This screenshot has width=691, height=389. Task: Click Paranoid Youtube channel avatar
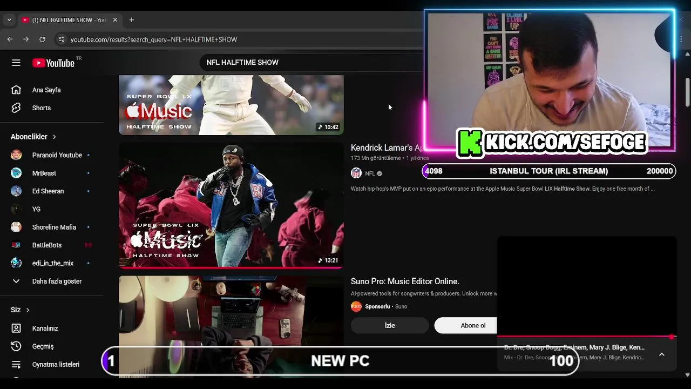(16, 155)
